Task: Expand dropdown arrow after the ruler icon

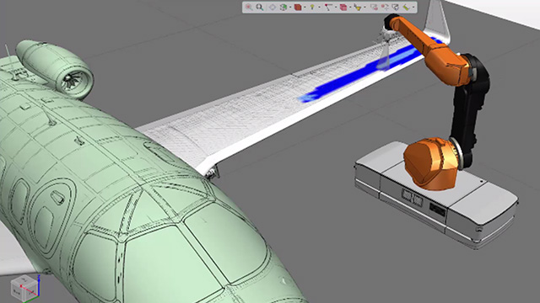Action: pyautogui.click(x=413, y=7)
